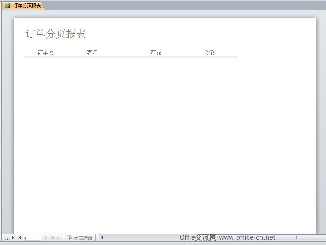The height and width of the screenshot is (245, 326).
Task: Click the horizontal scrollbar left arrow
Action: (x=102, y=237)
